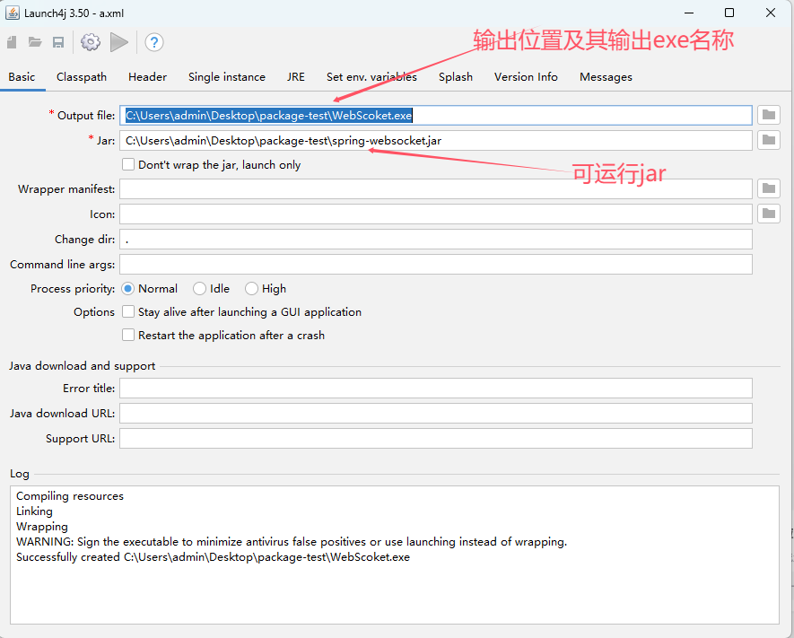Focus the Icon path field

[x=436, y=214]
